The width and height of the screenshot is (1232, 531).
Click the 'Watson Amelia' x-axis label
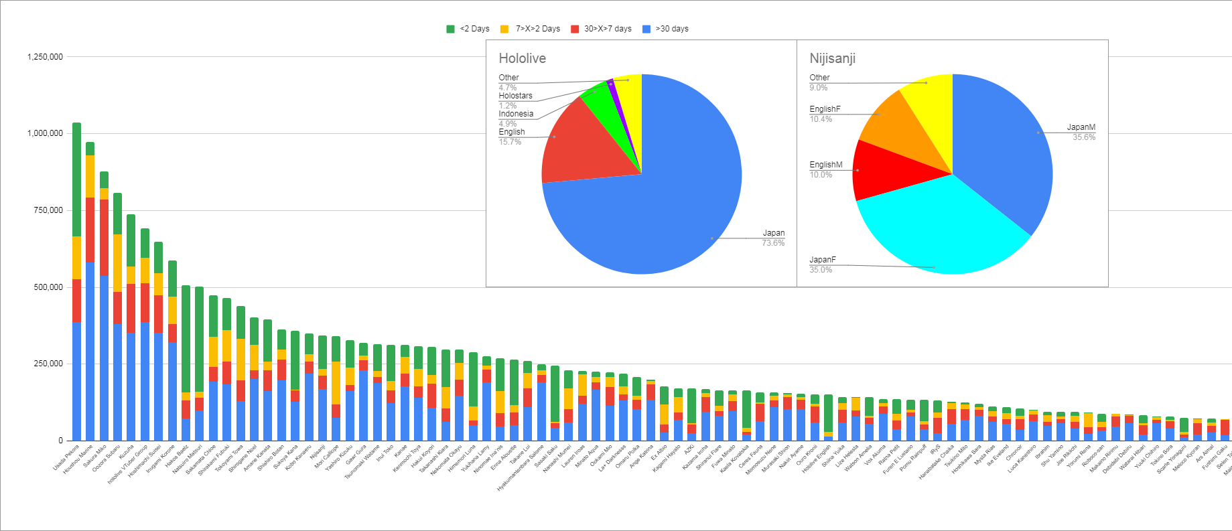(858, 459)
